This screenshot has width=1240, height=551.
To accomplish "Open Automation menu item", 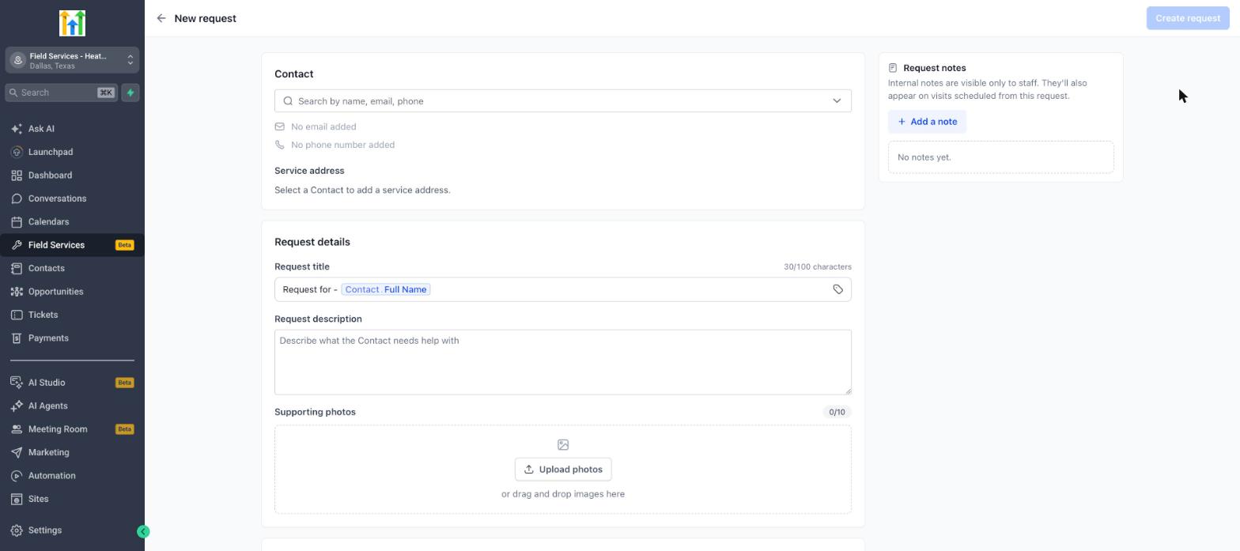I will pyautogui.click(x=72, y=476).
